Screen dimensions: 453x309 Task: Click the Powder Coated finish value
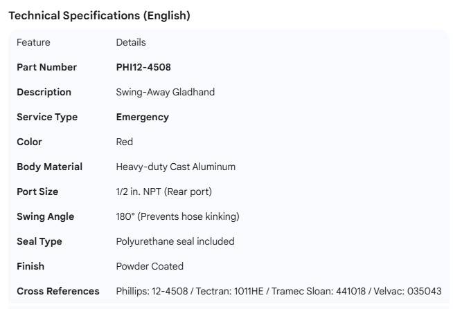[150, 266]
